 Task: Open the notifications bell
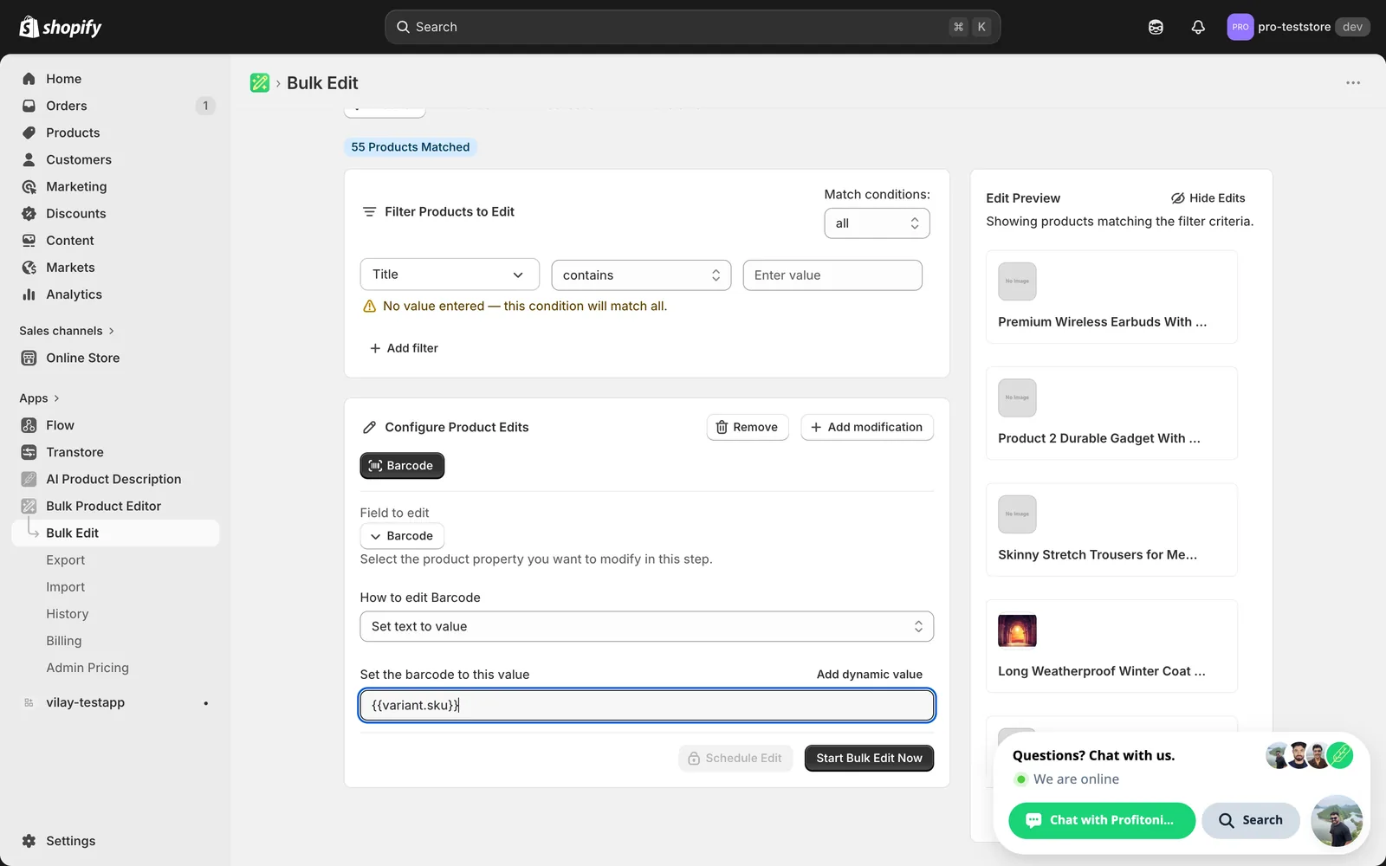click(1198, 27)
